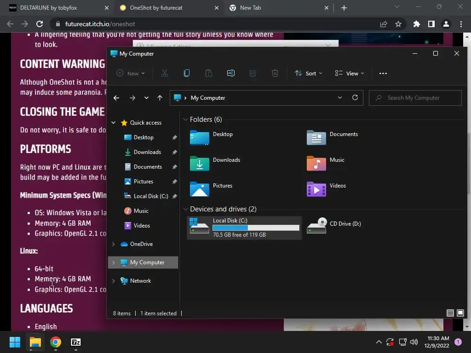Open a new Chrome tab
This screenshot has width=471, height=353.
[x=344, y=8]
